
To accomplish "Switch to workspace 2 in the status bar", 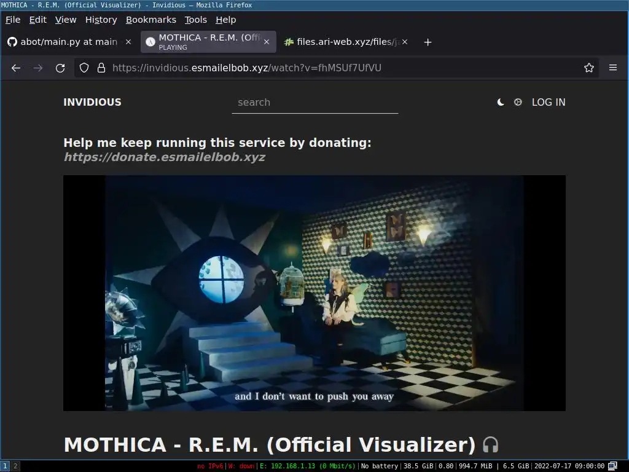I will pos(15,466).
